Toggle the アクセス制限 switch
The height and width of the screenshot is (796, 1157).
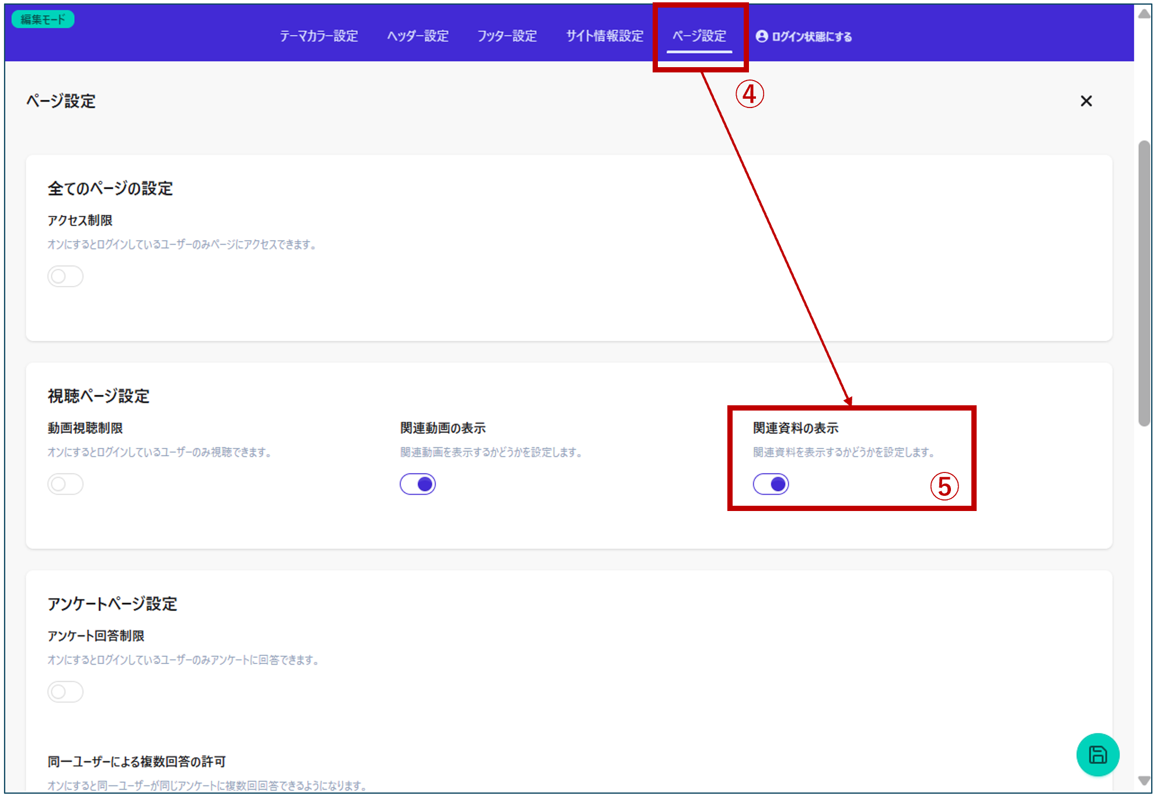(65, 276)
